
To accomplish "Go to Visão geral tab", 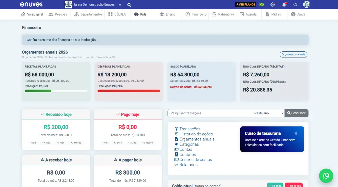I will [x=32, y=14].
